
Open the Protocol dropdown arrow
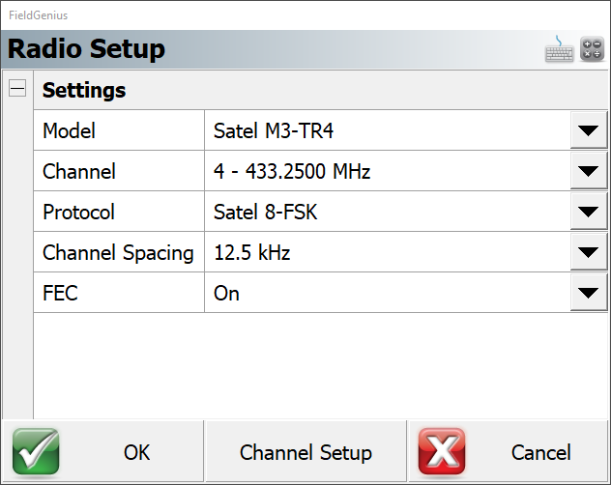click(x=588, y=213)
